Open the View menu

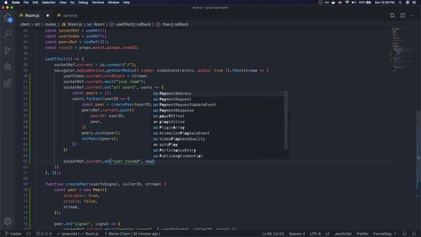(x=63, y=3)
